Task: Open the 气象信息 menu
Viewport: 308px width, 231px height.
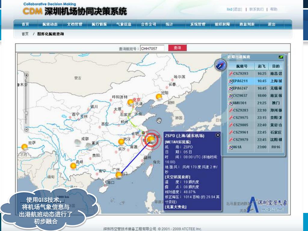Action: [x=124, y=24]
